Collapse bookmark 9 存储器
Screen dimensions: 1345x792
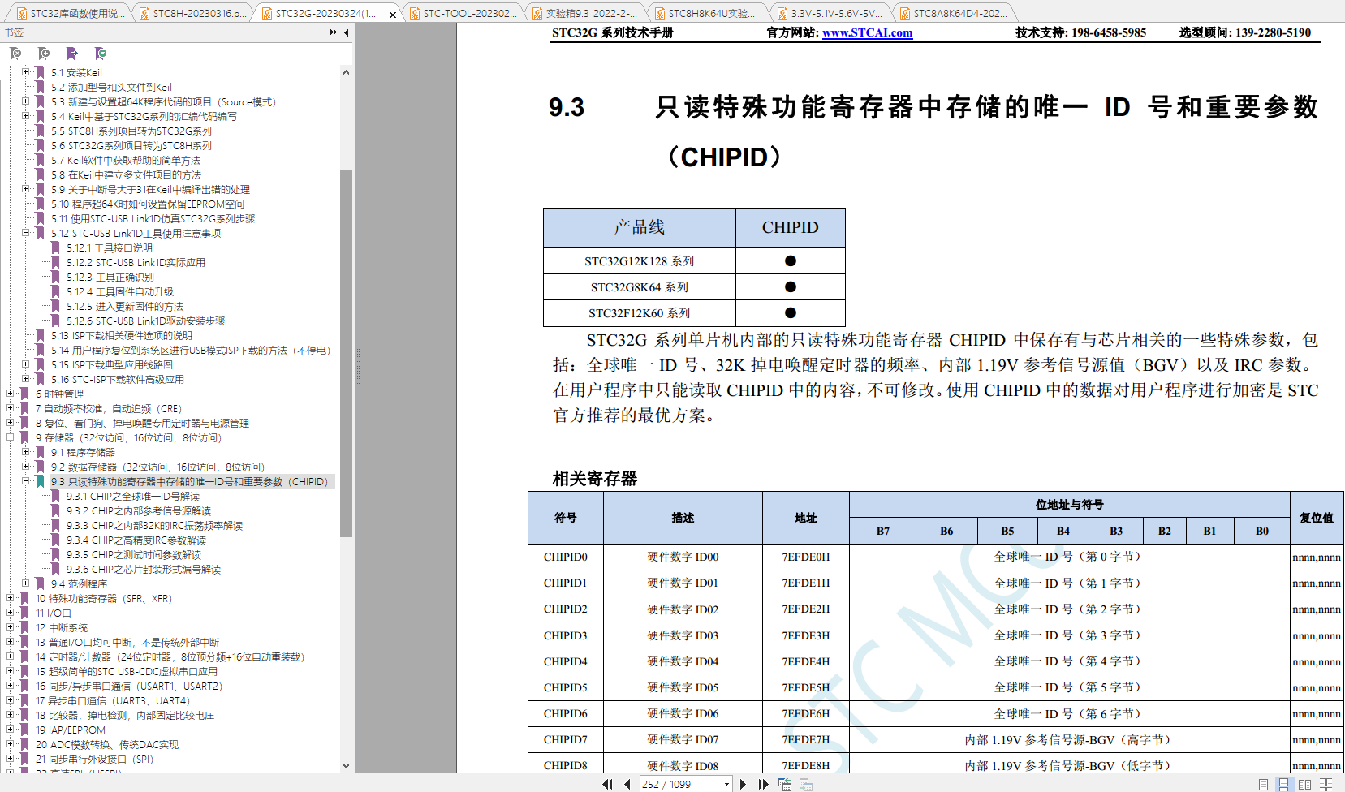(10, 437)
